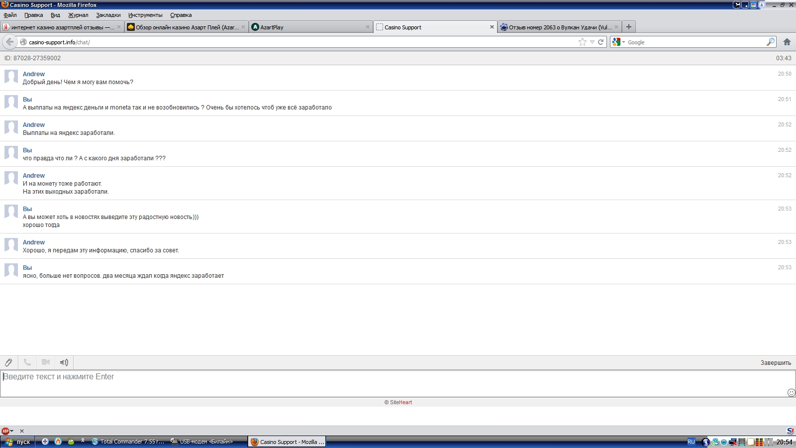Image resolution: width=796 pixels, height=448 pixels.
Task: Click the colored square title bar icon
Action: coord(753,5)
